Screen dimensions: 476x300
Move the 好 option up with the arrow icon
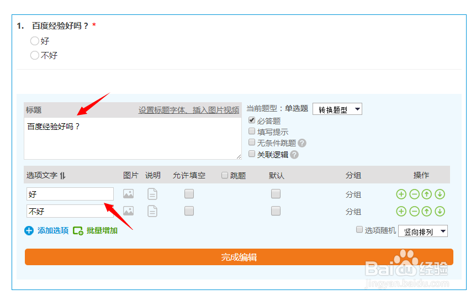[x=426, y=194]
